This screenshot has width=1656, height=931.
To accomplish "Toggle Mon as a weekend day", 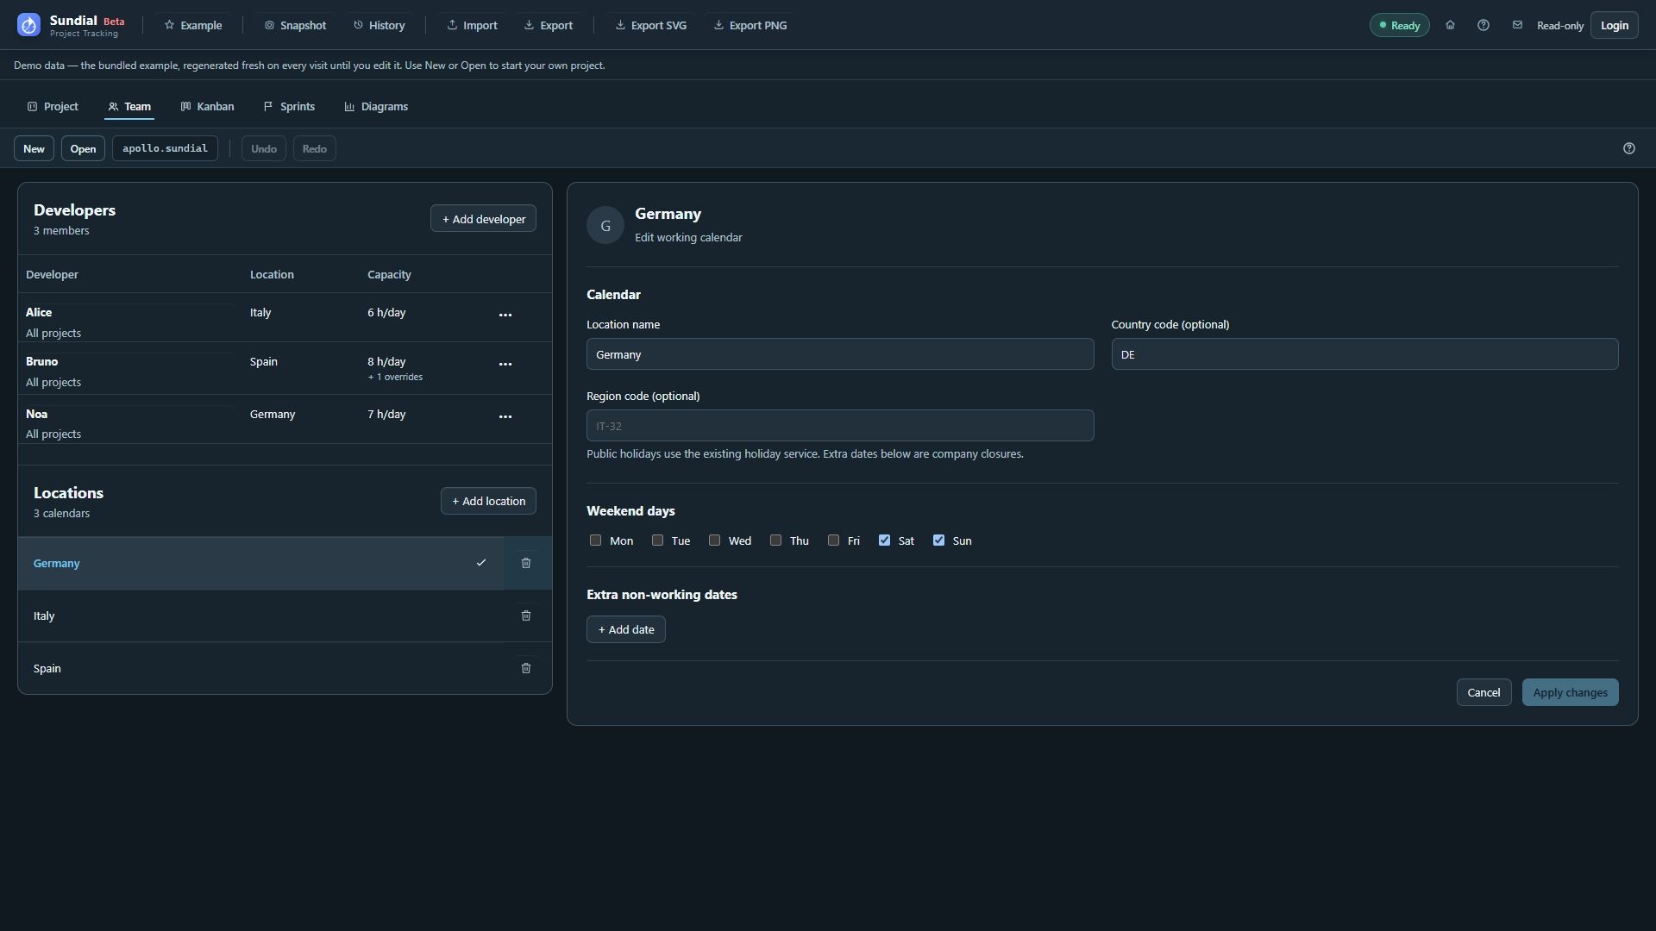I will pyautogui.click(x=595, y=540).
